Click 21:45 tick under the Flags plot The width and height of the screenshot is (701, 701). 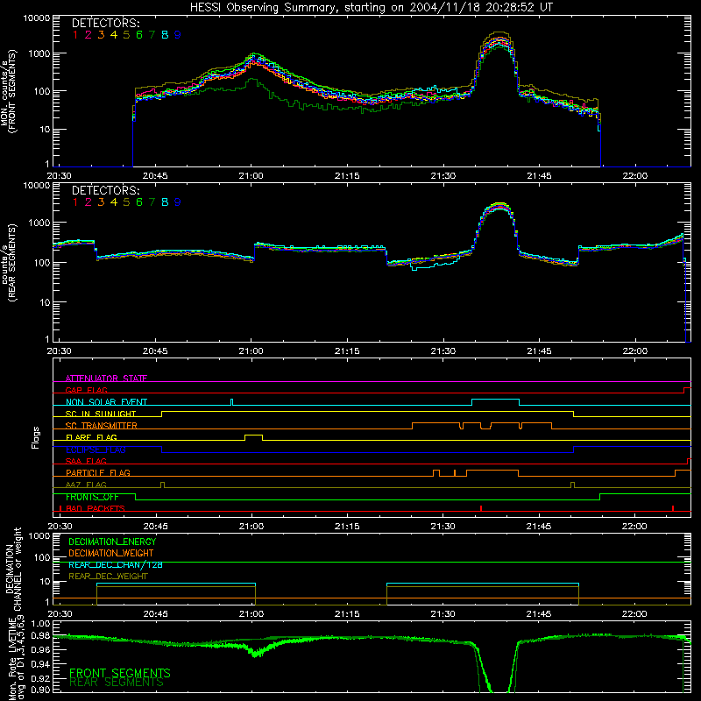539,527
